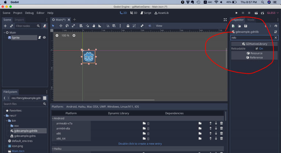Viewport: 281px width, 153px height.
Task: Zoom out the viewport with minus icon
Action: click(57, 35)
